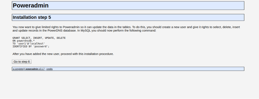Click the Installation step 5 heading
259x99 pixels.
point(32,17)
